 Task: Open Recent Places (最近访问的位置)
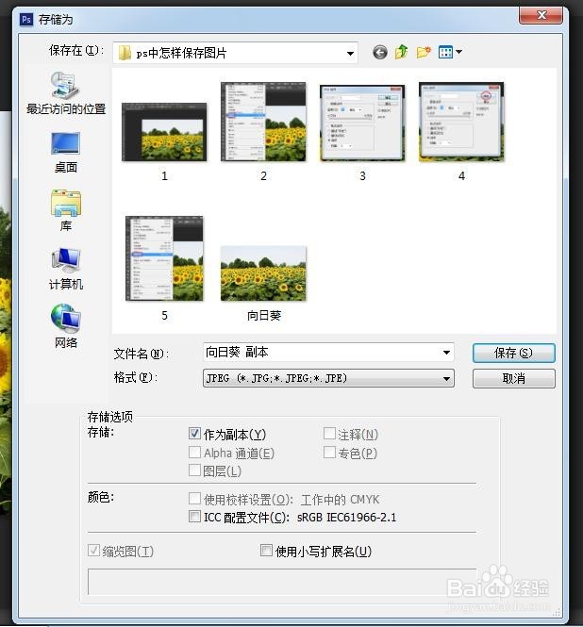pyautogui.click(x=66, y=93)
